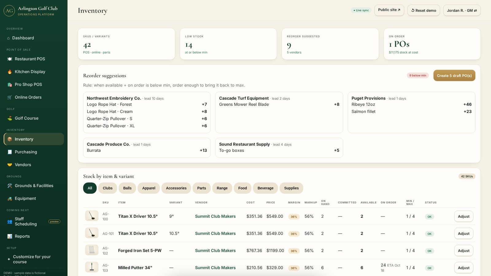
Task: Adjust stock for Forged Iron Set 5-PW
Action: [464, 251]
